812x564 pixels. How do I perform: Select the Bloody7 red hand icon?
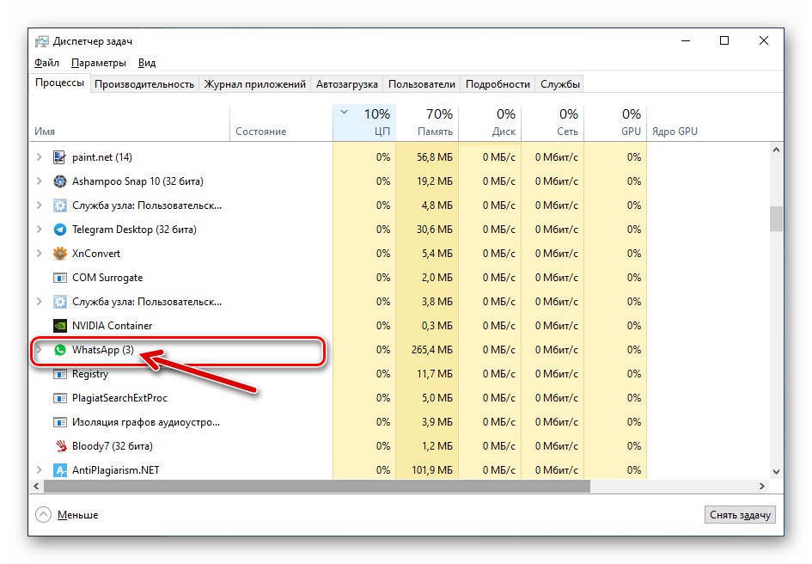(58, 446)
